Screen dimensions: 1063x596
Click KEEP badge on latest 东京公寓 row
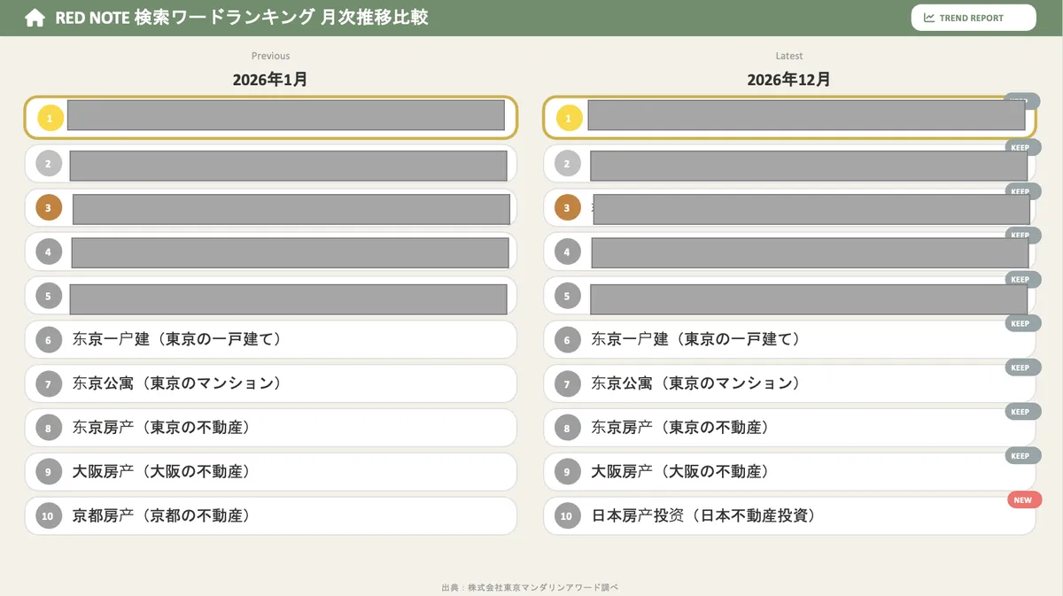(1020, 368)
